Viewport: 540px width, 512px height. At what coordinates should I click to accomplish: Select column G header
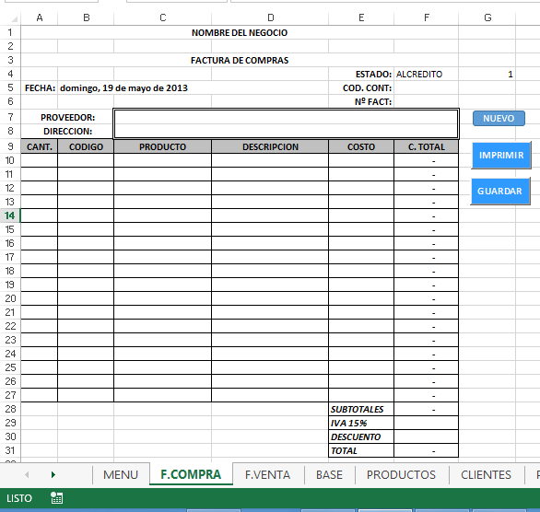click(x=487, y=17)
